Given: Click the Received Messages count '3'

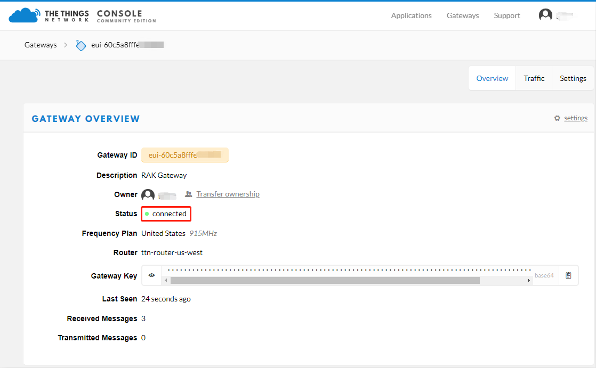Looking at the screenshot, I should (143, 318).
